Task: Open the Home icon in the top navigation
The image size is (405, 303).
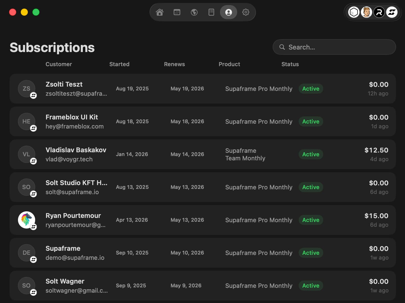Action: click(x=160, y=12)
